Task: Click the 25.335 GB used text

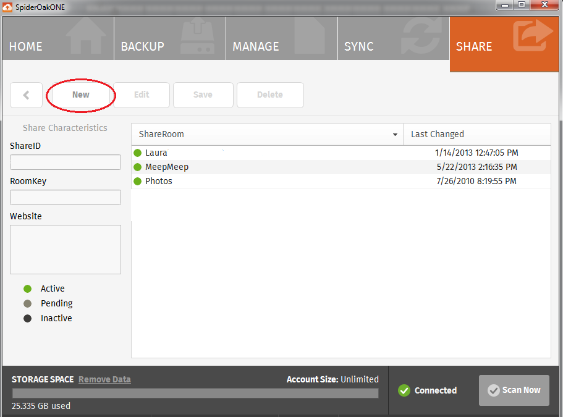Action: click(x=41, y=406)
